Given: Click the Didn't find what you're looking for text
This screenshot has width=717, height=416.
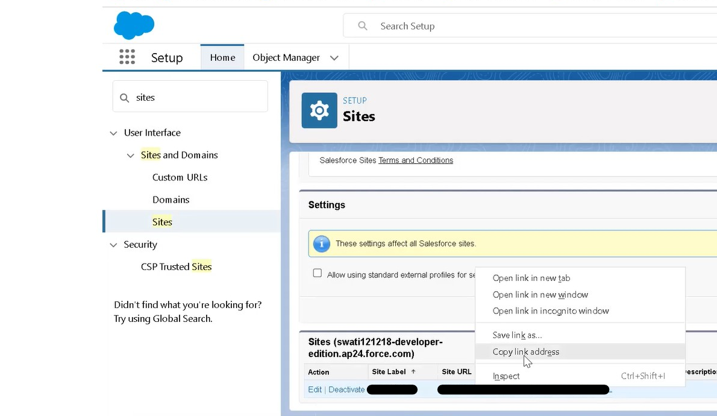Looking at the screenshot, I should (187, 312).
